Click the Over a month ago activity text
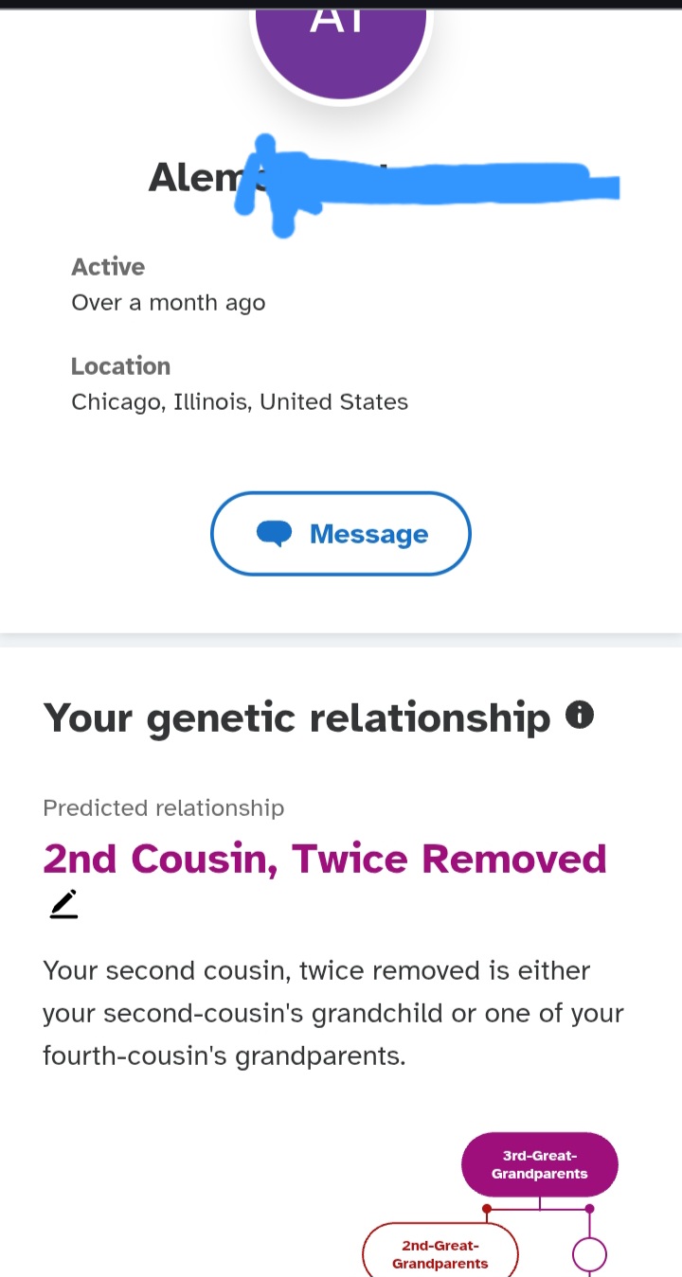 pos(169,303)
